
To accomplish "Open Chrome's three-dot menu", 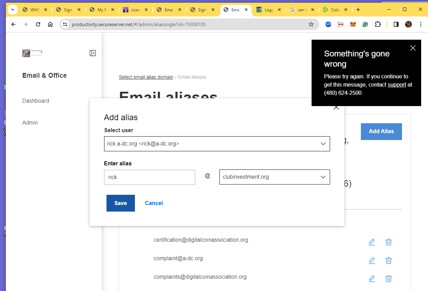I will tap(421, 24).
